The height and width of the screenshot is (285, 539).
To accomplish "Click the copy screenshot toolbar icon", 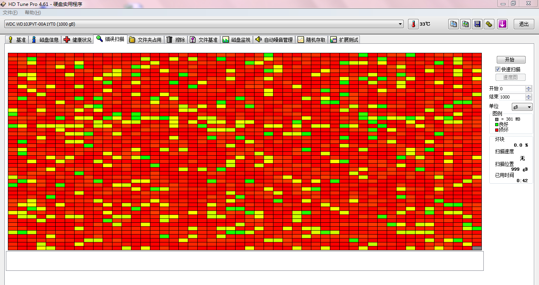I will tap(466, 24).
